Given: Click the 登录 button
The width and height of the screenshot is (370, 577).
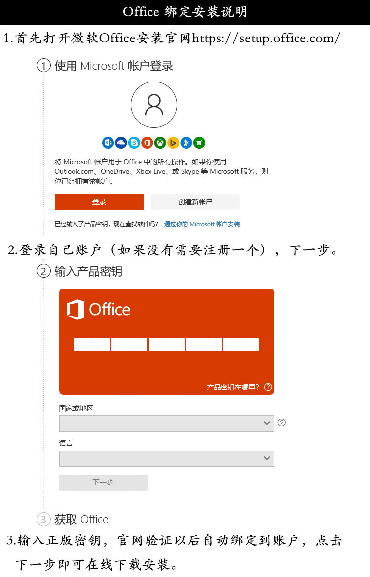Looking at the screenshot, I should click(99, 202).
